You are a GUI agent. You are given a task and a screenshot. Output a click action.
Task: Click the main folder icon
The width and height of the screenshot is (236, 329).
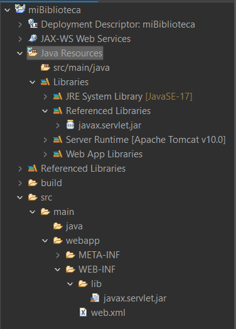click(45, 212)
